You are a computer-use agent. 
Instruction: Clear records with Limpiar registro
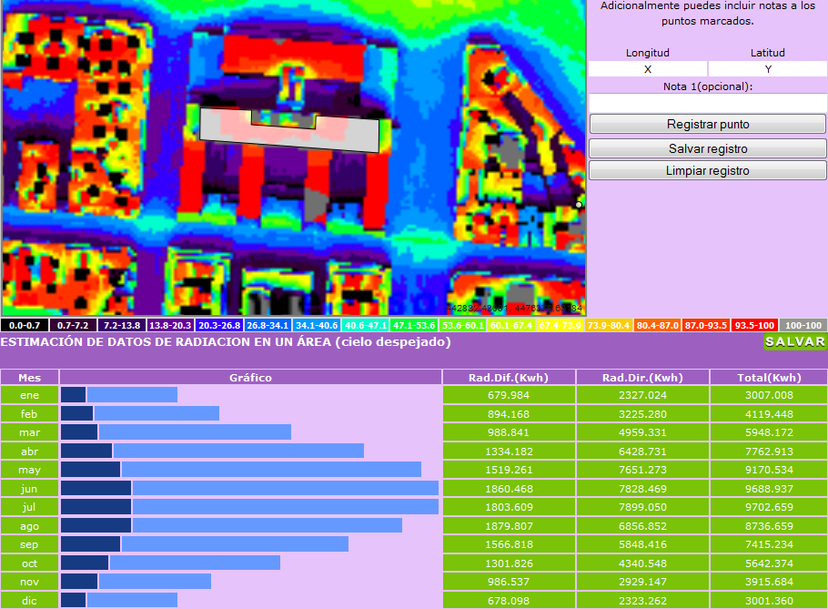tap(707, 170)
